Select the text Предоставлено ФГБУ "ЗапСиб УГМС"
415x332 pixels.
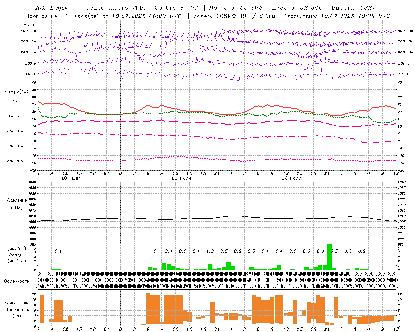141,8
